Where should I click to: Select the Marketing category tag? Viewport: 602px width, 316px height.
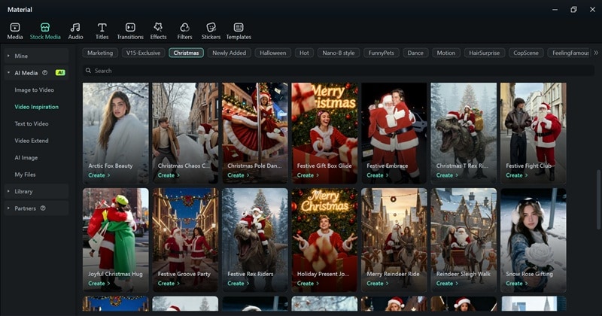click(100, 53)
